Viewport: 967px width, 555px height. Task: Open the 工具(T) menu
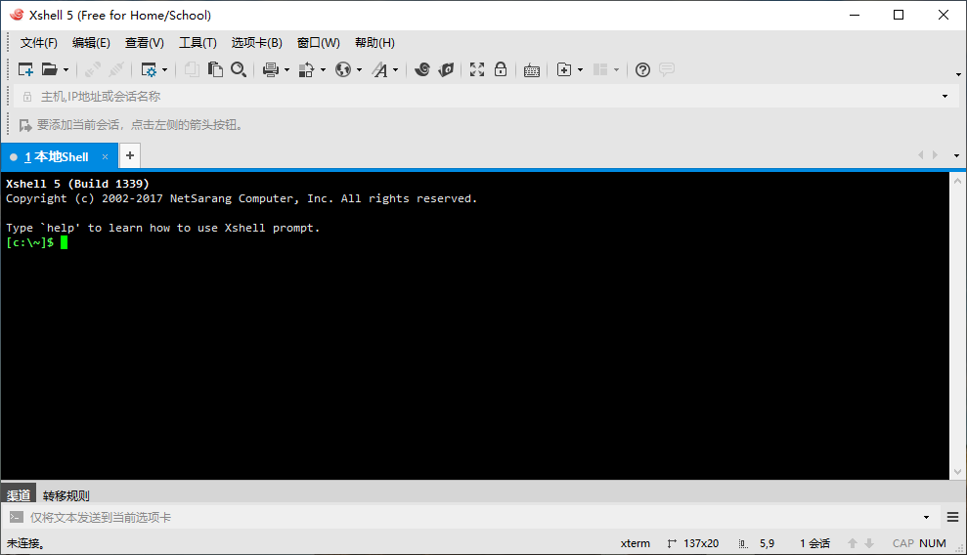click(198, 42)
